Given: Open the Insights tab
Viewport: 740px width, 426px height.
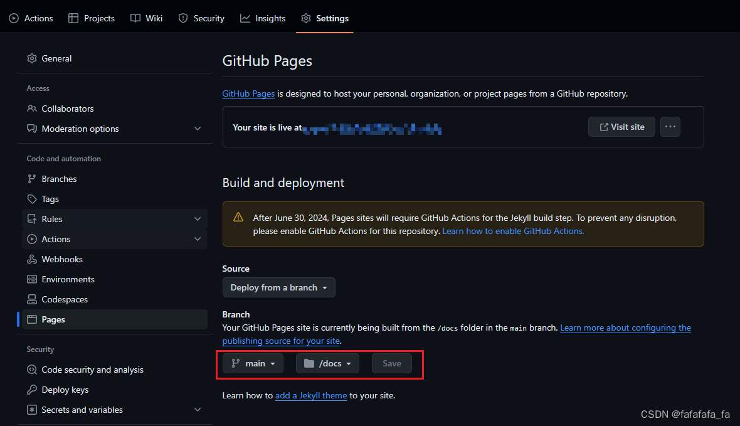Looking at the screenshot, I should [263, 18].
